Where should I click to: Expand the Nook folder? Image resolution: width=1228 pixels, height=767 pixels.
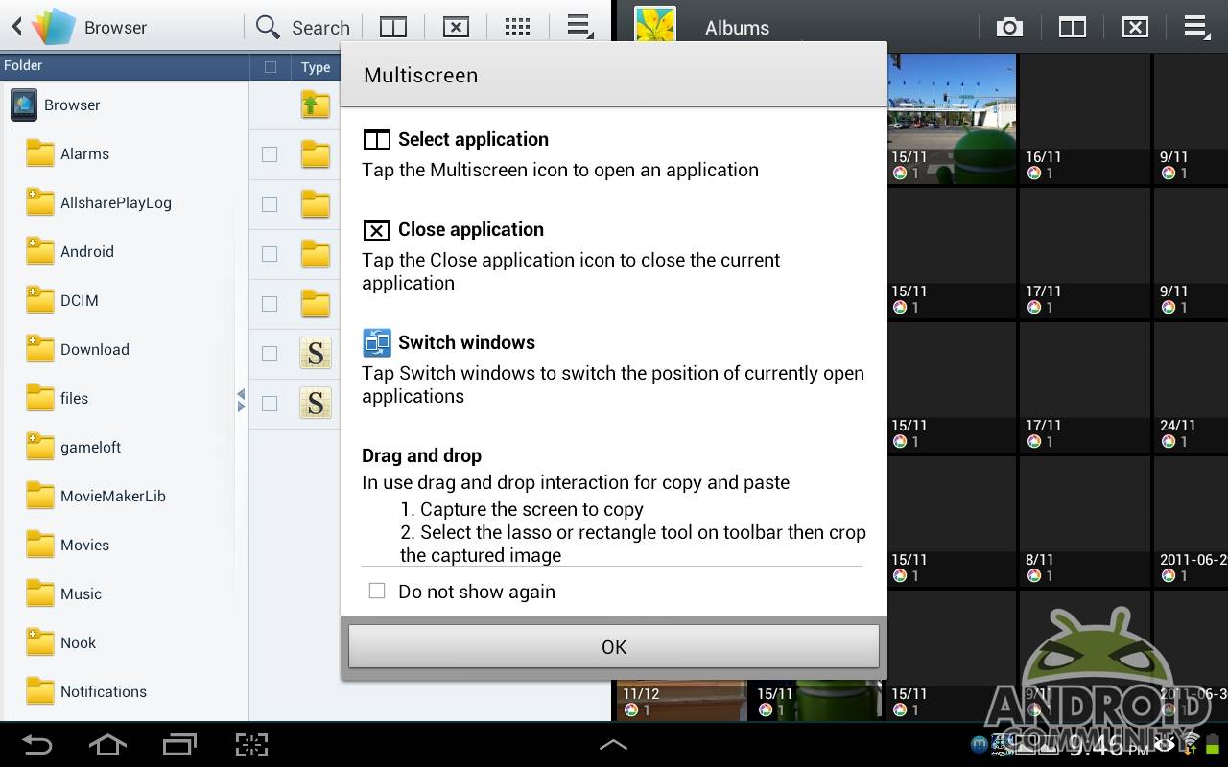pos(61,642)
